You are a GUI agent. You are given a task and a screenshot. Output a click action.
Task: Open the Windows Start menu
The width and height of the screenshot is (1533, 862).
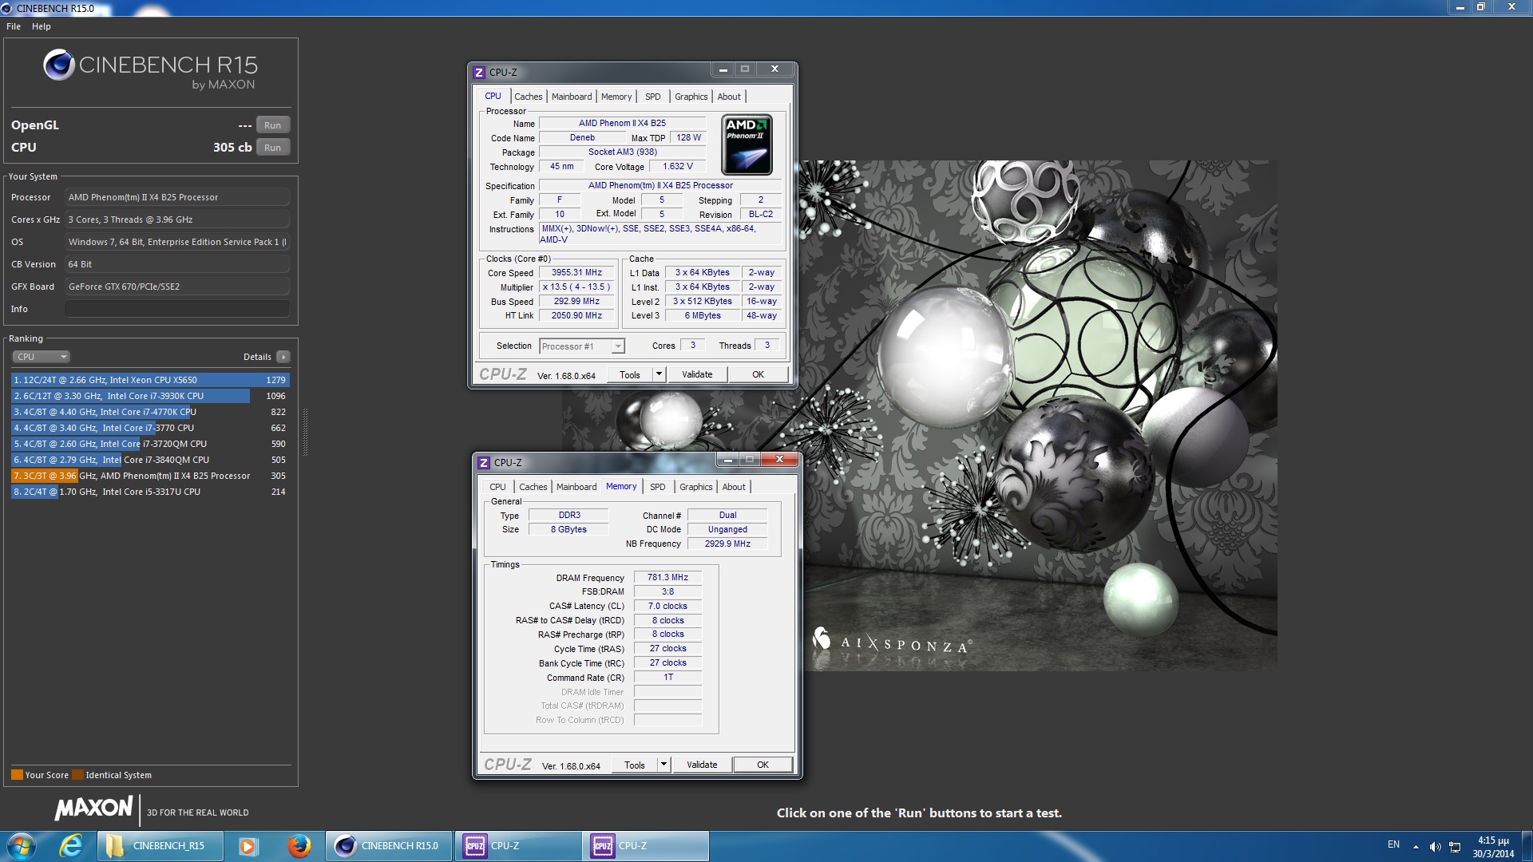coord(22,846)
